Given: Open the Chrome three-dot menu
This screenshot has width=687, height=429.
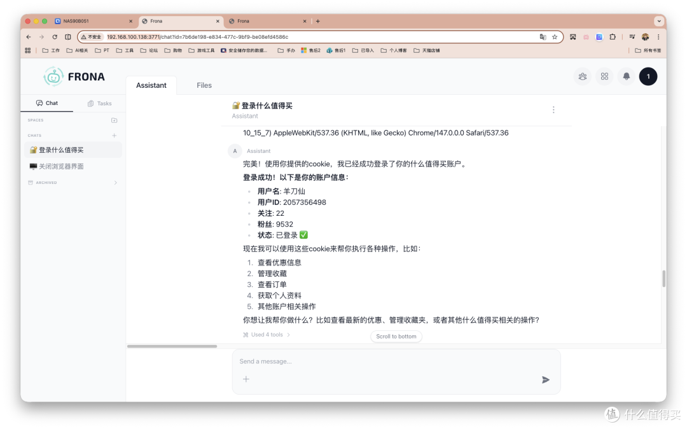Looking at the screenshot, I should click(658, 37).
